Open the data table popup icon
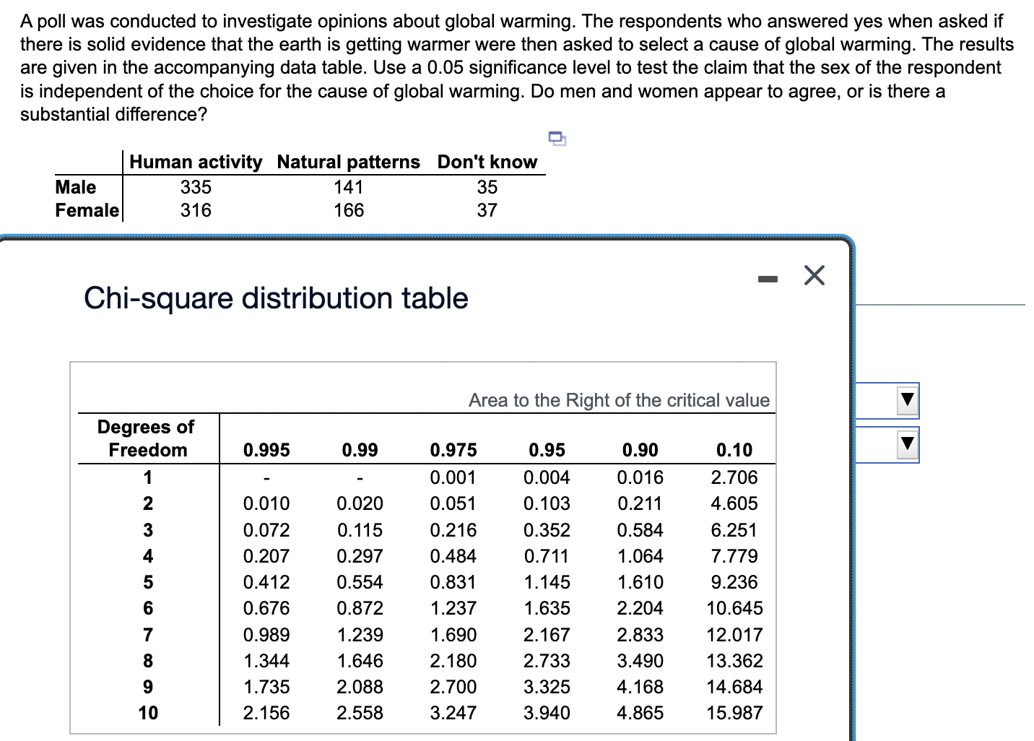This screenshot has height=741, width=1034. [557, 137]
